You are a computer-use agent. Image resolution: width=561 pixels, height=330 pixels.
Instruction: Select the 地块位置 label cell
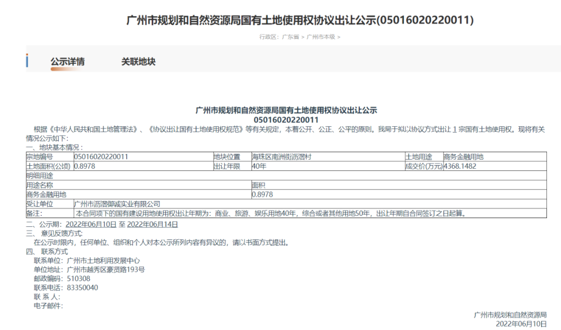point(232,156)
